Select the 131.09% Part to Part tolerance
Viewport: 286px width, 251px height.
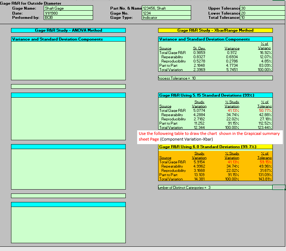coord(265,175)
